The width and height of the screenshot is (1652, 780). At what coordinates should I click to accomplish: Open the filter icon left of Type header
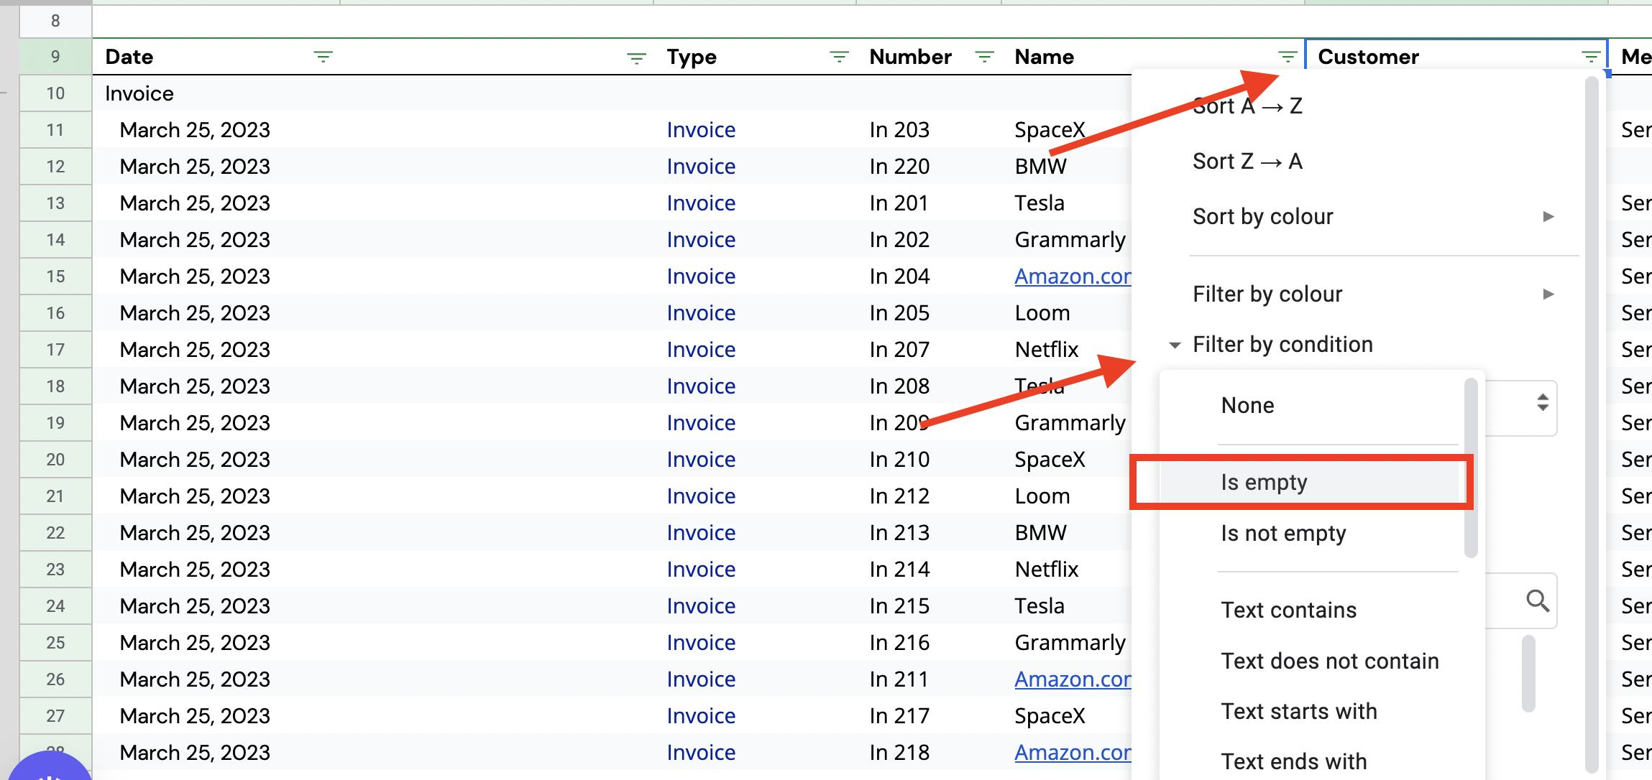click(x=636, y=57)
